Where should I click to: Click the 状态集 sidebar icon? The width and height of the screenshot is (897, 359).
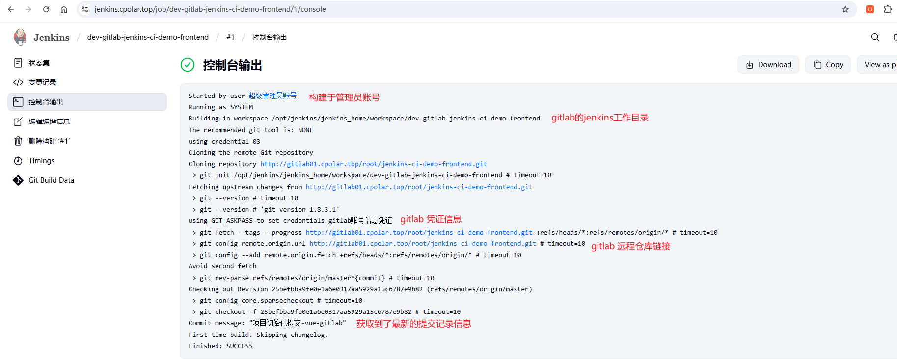(18, 63)
